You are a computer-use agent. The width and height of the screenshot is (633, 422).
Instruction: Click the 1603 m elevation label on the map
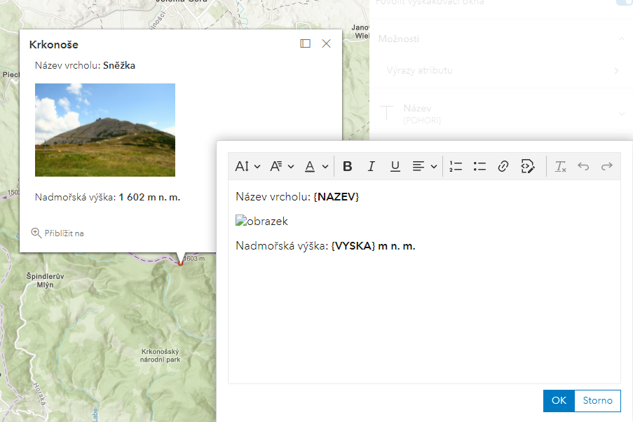[194, 259]
